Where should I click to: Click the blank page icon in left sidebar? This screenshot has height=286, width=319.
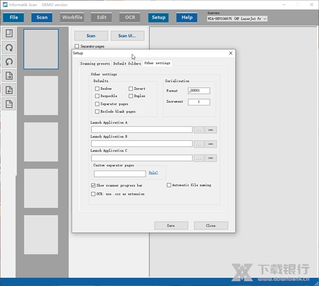9,34
